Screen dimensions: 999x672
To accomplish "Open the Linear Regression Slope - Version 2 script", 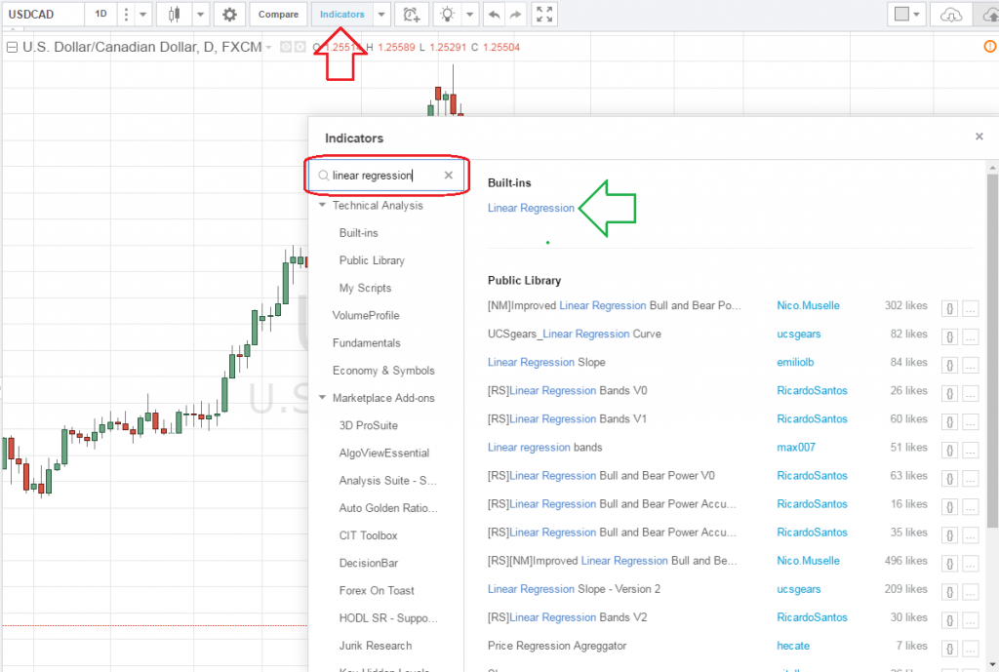I will coord(574,589).
